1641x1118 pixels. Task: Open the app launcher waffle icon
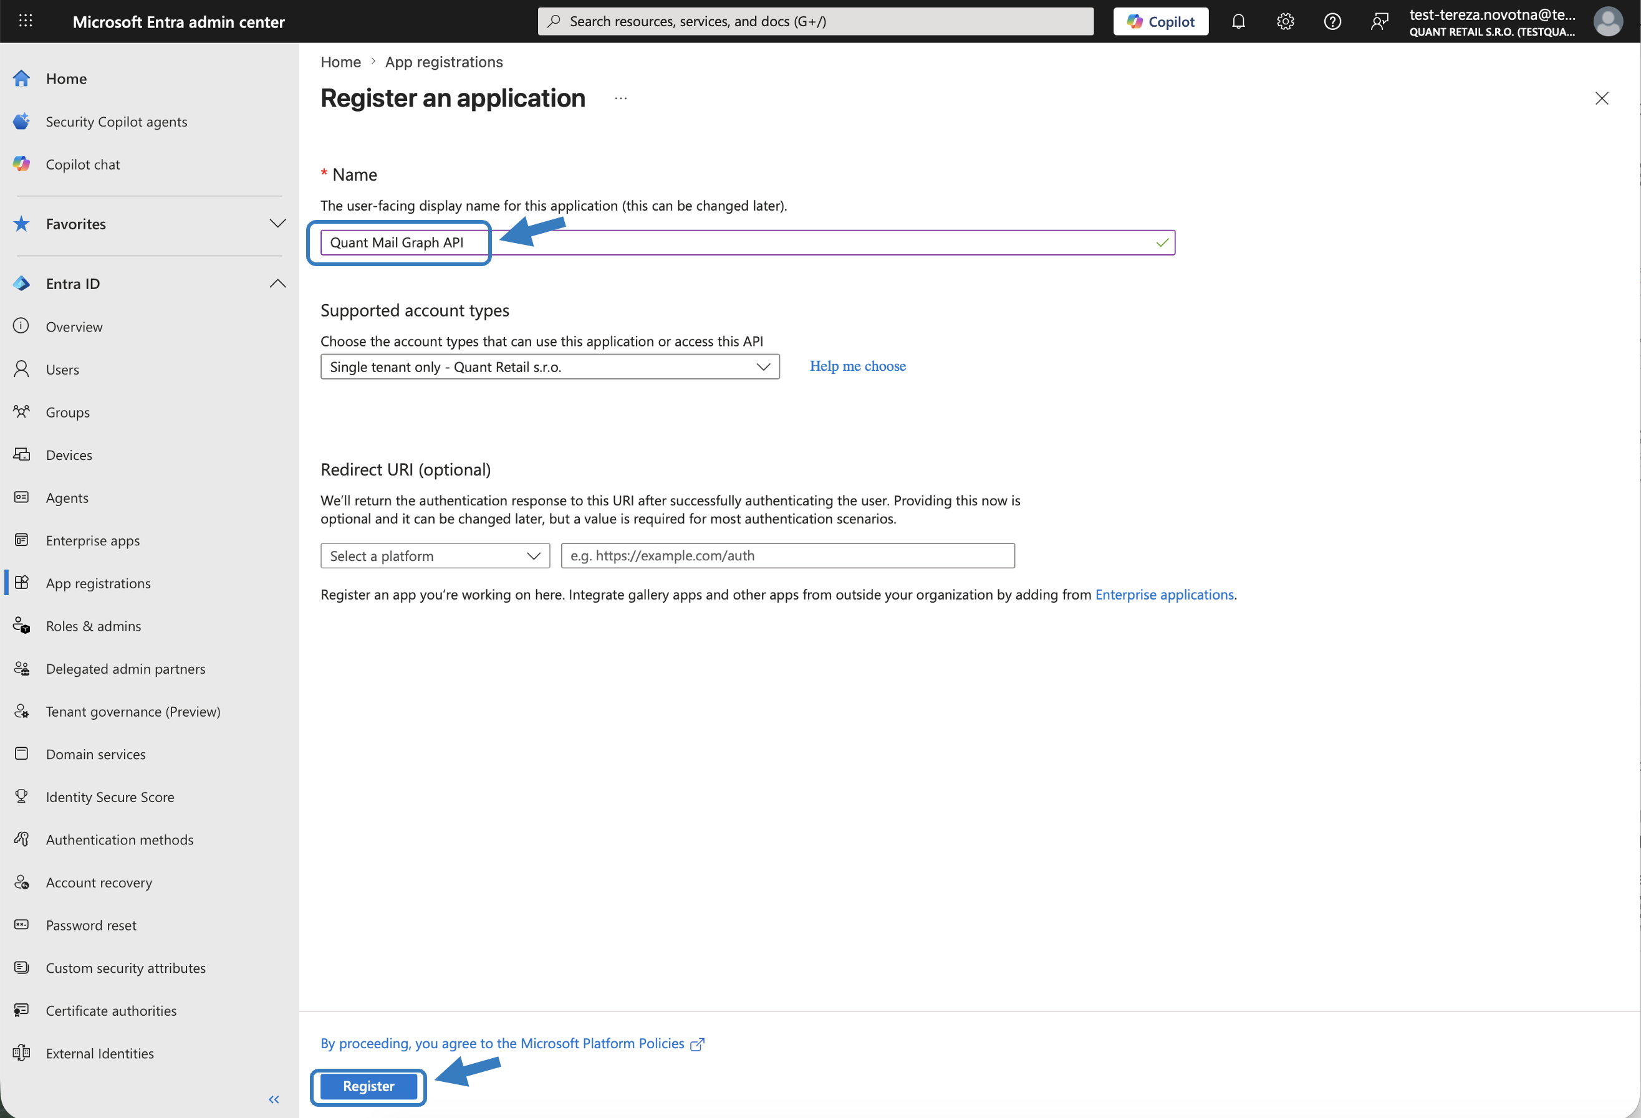point(26,21)
